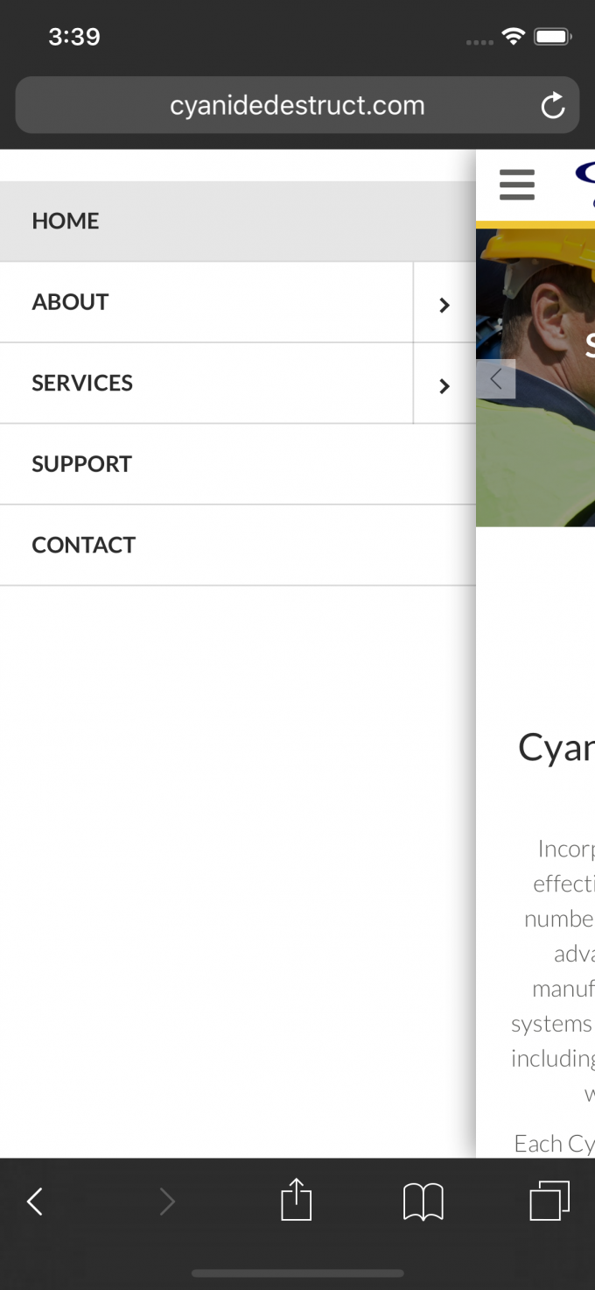Screen dimensions: 595x1290
Task: Expand the SERVICES submenu chevron
Action: coord(444,384)
